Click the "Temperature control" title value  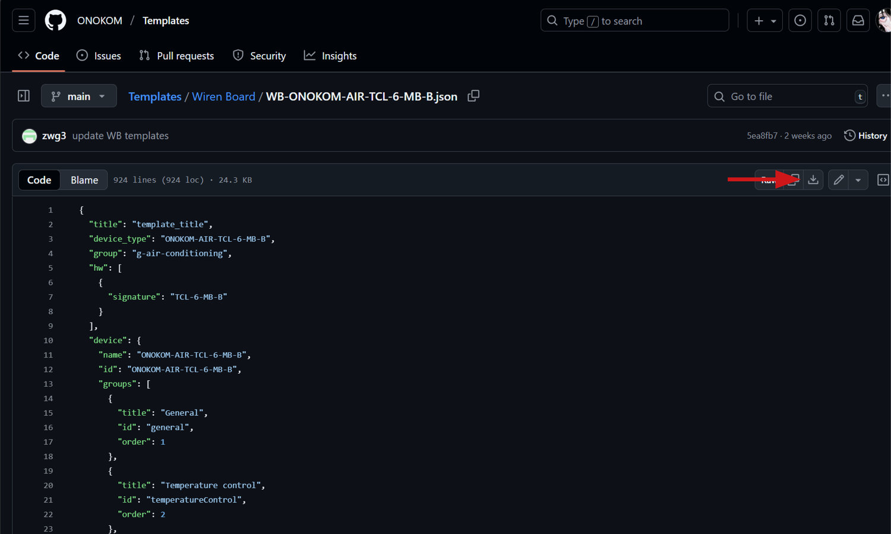tap(210, 485)
